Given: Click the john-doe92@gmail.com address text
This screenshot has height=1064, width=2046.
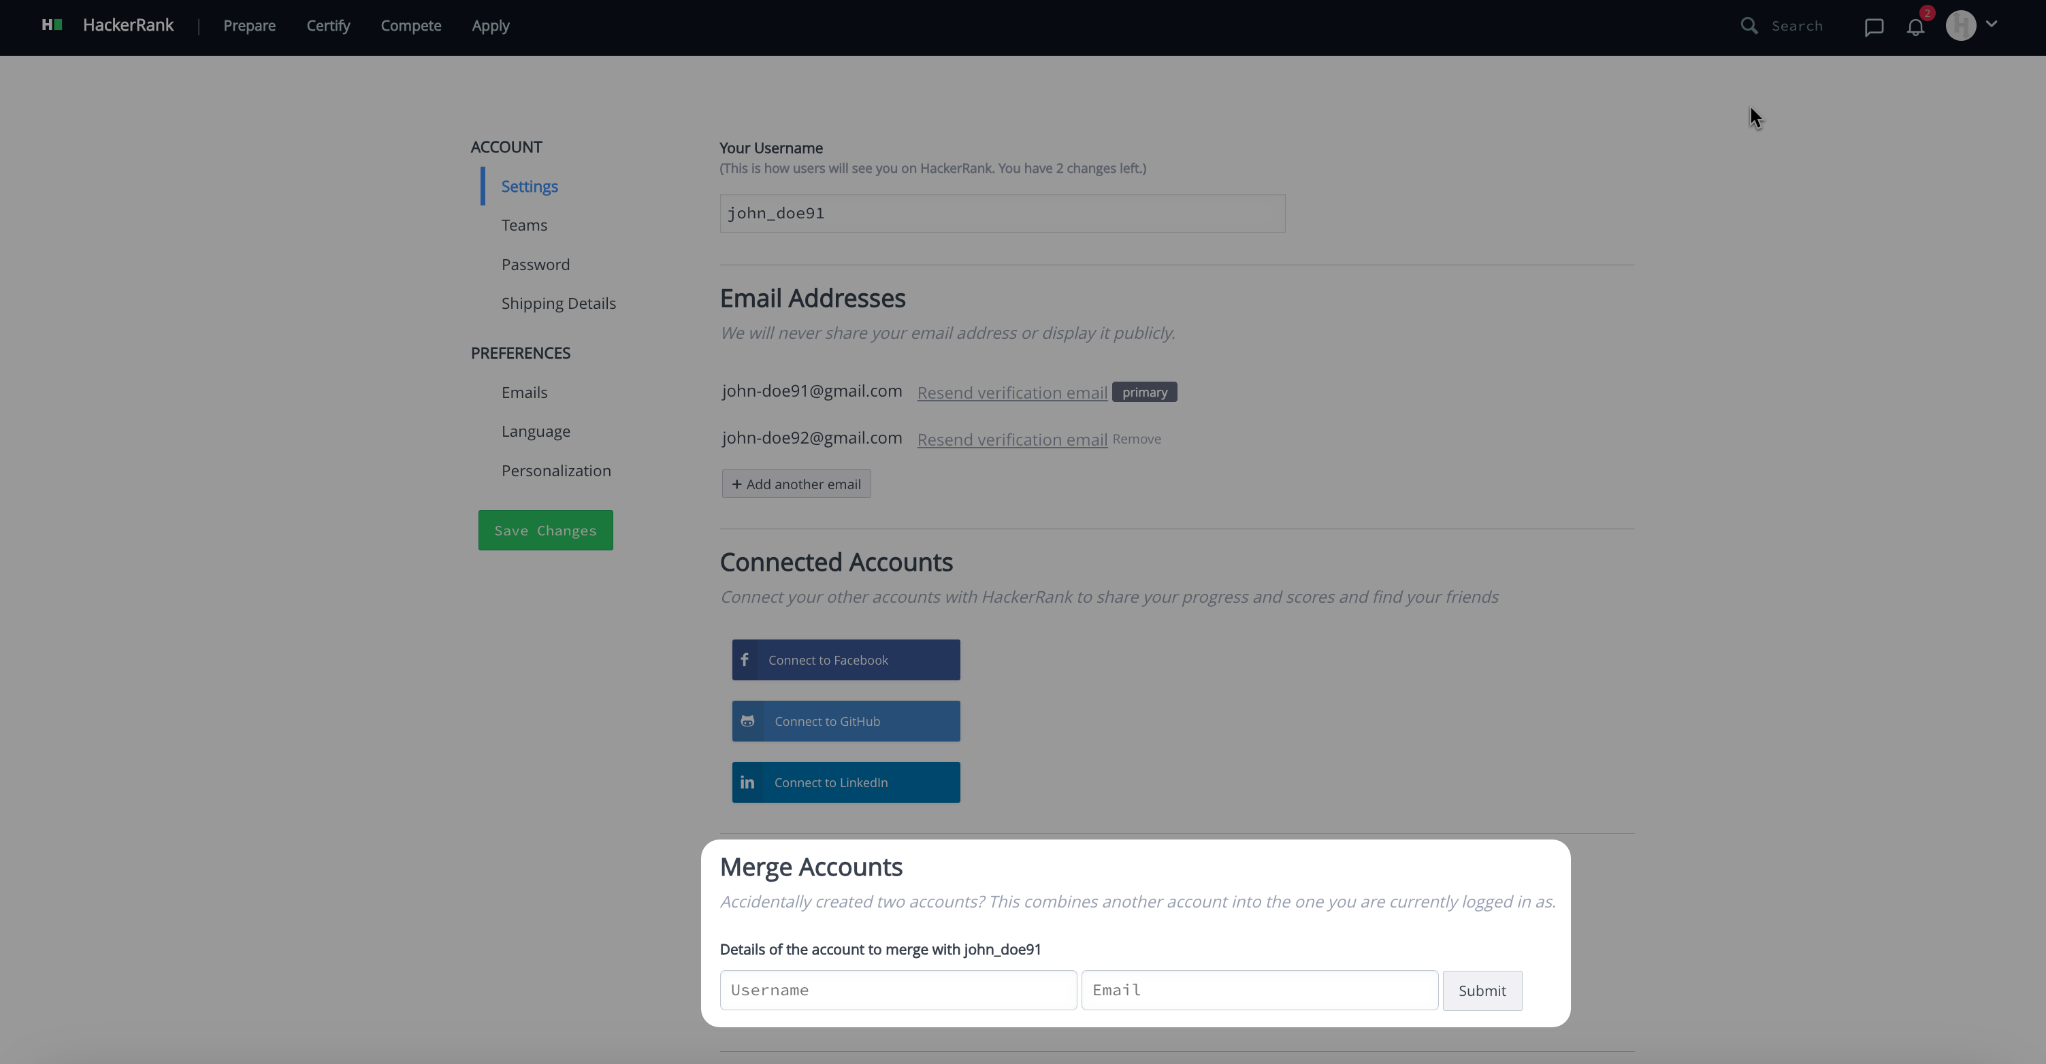Looking at the screenshot, I should [812, 437].
